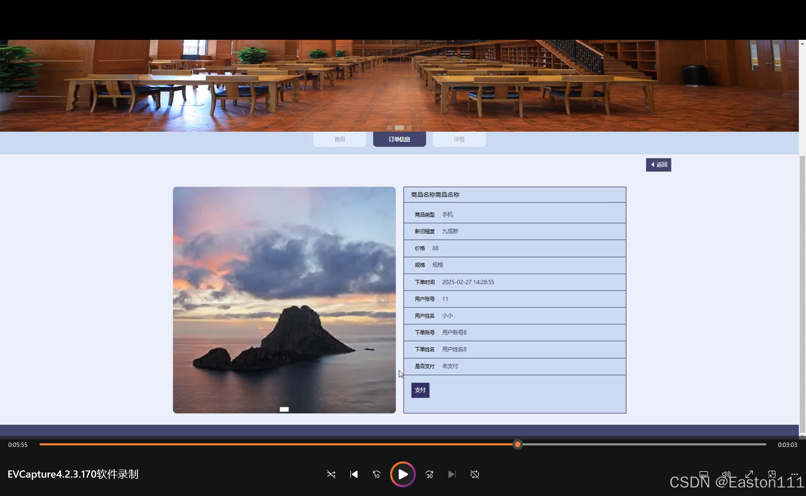This screenshot has height=496, width=806.
Task: Select the 首页 tab
Action: (339, 139)
